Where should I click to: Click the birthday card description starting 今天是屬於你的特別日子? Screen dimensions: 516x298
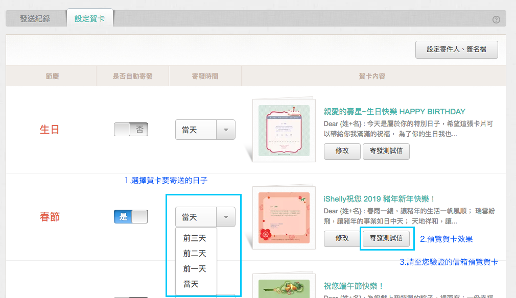click(x=408, y=129)
